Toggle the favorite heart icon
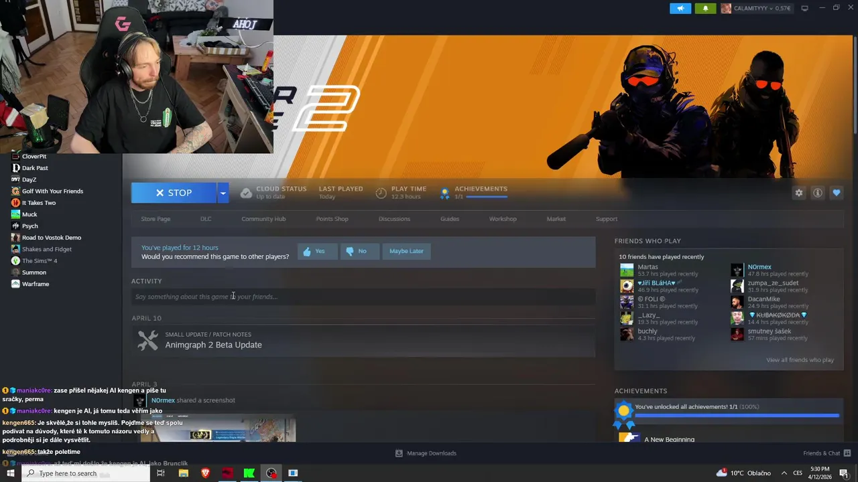This screenshot has width=858, height=482. click(x=836, y=193)
